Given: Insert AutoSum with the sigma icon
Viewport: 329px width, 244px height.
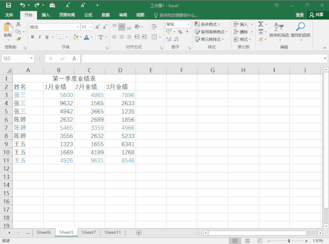Looking at the screenshot, I should [261, 24].
